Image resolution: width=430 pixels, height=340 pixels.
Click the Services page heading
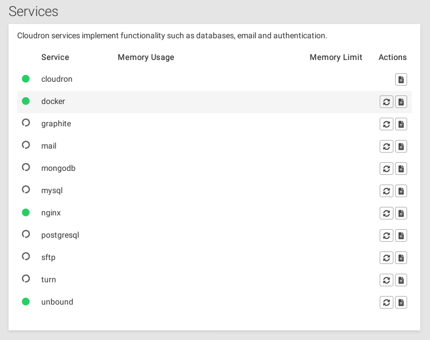point(34,11)
